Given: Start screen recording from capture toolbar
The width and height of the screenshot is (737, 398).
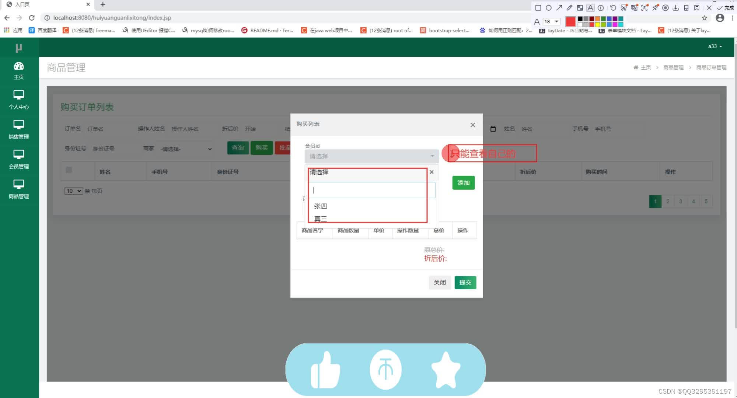Looking at the screenshot, I should pyautogui.click(x=666, y=8).
